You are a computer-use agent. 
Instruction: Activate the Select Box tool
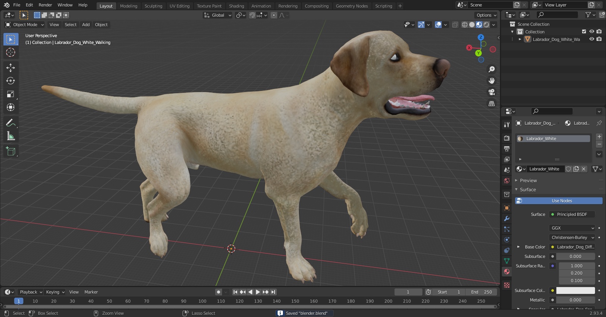11,39
